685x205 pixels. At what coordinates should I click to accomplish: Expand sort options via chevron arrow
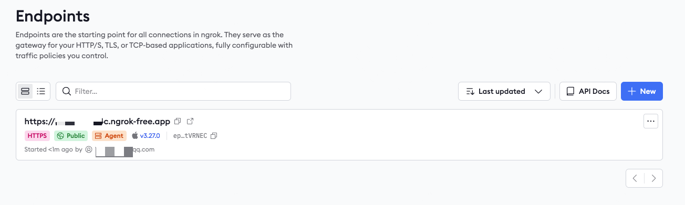click(x=538, y=91)
